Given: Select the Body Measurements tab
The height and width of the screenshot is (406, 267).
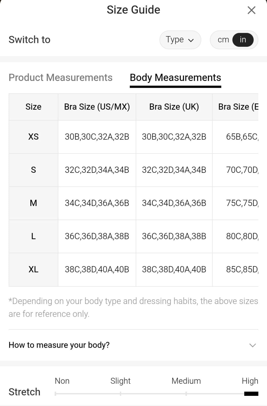Looking at the screenshot, I should pyautogui.click(x=175, y=77).
